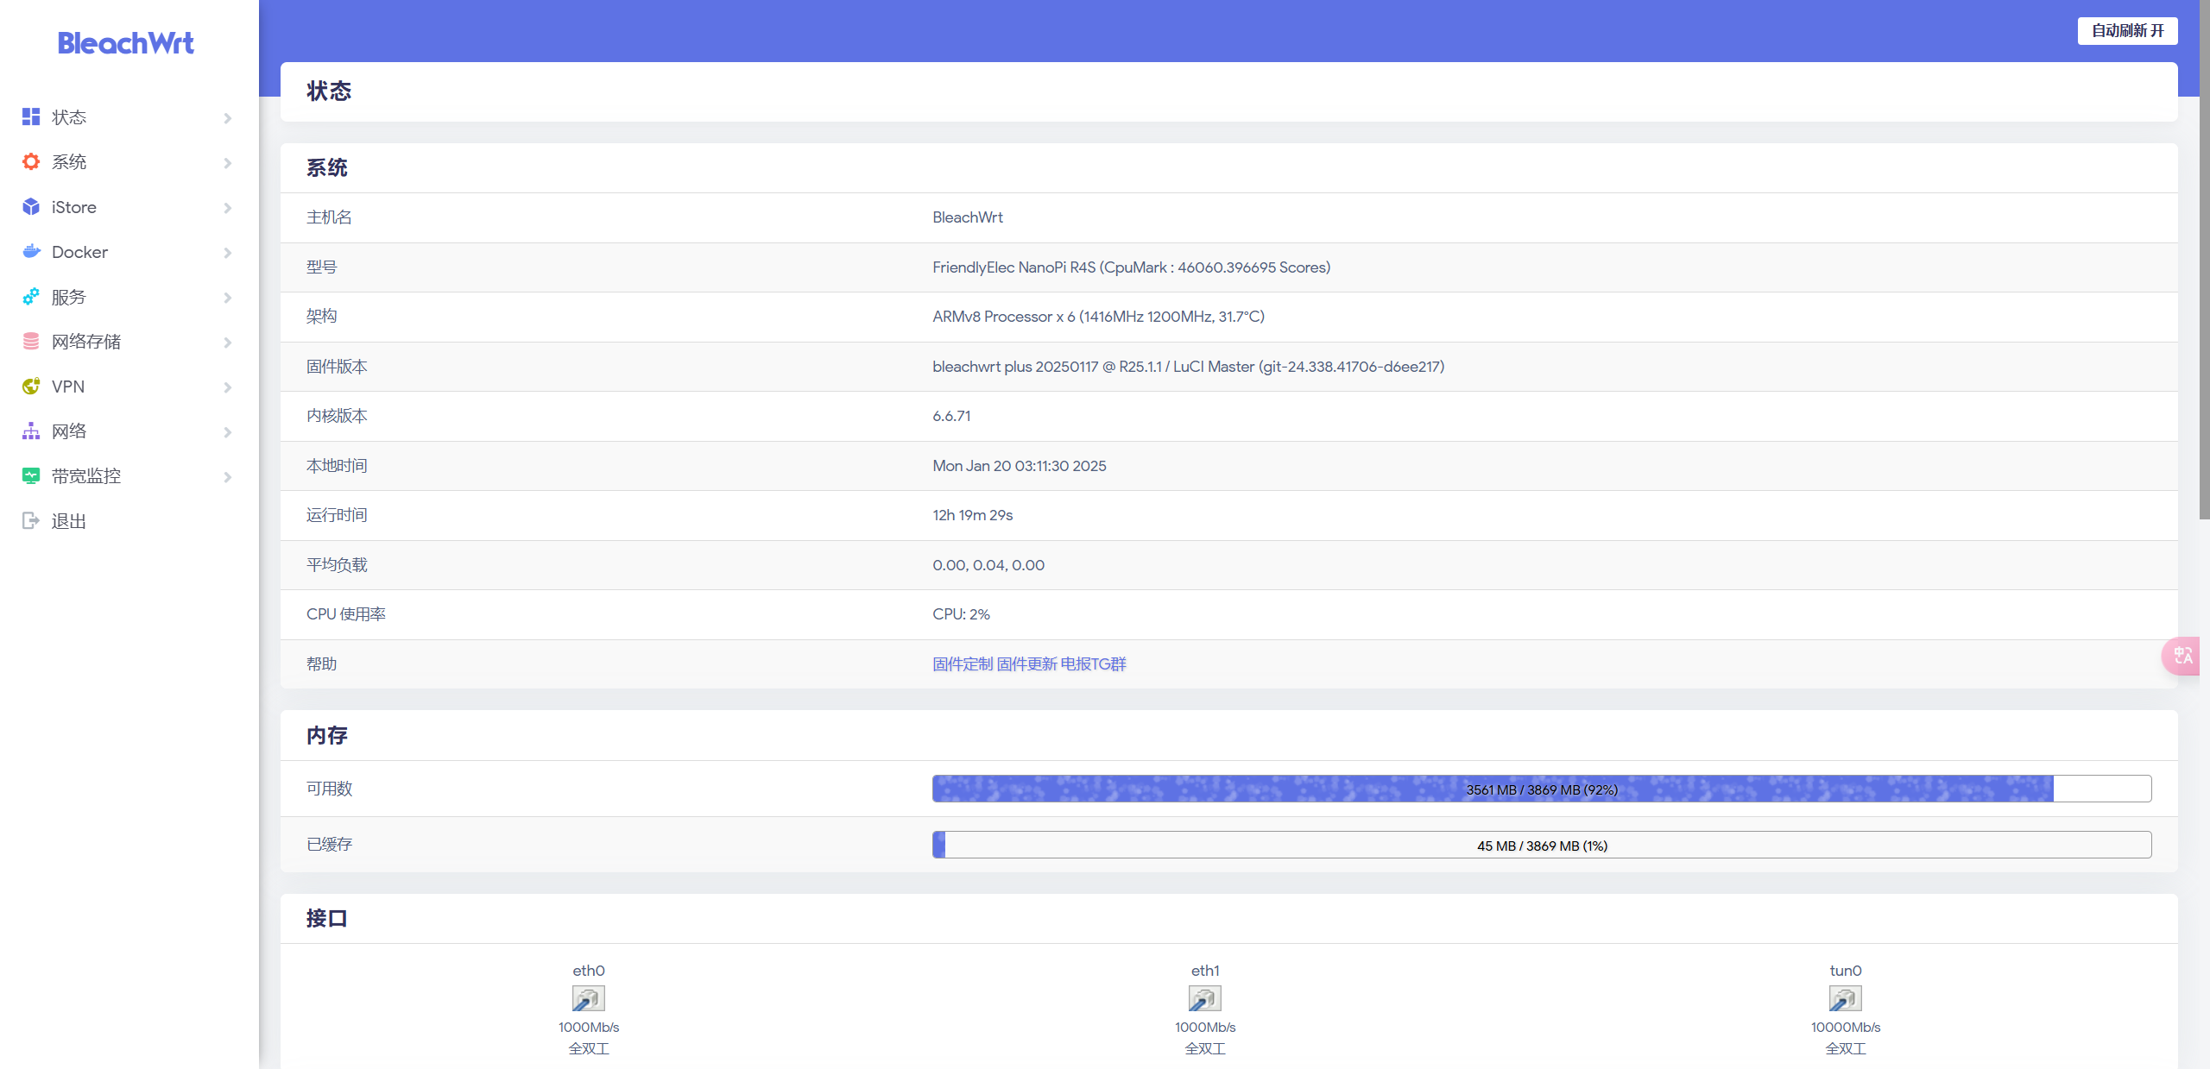Click the BleachWrt logo

point(126,43)
